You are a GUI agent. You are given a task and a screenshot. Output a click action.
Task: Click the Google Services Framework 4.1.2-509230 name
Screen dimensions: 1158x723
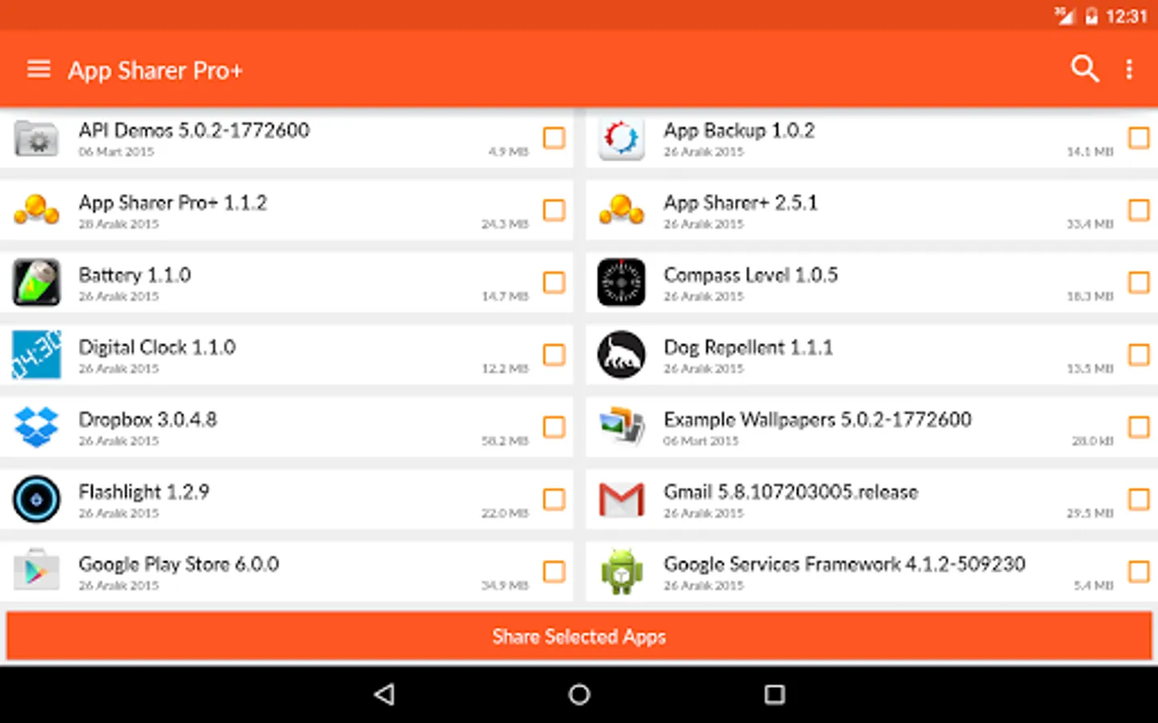click(844, 564)
